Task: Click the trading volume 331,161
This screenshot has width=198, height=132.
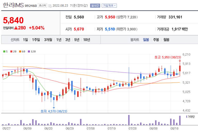Action: [175, 17]
